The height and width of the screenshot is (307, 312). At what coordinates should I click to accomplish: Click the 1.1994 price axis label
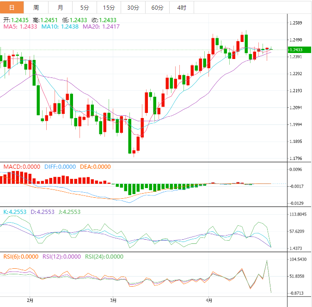click(x=296, y=124)
